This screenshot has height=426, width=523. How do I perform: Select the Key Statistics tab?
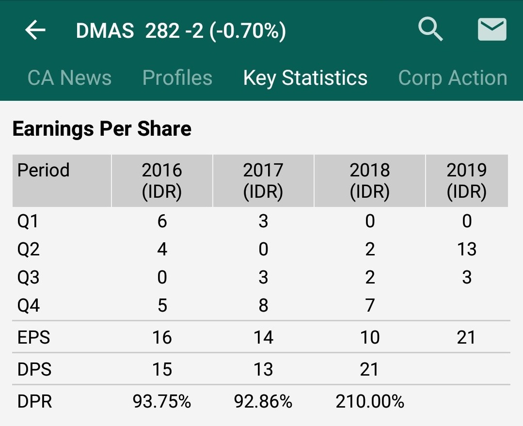coord(305,78)
